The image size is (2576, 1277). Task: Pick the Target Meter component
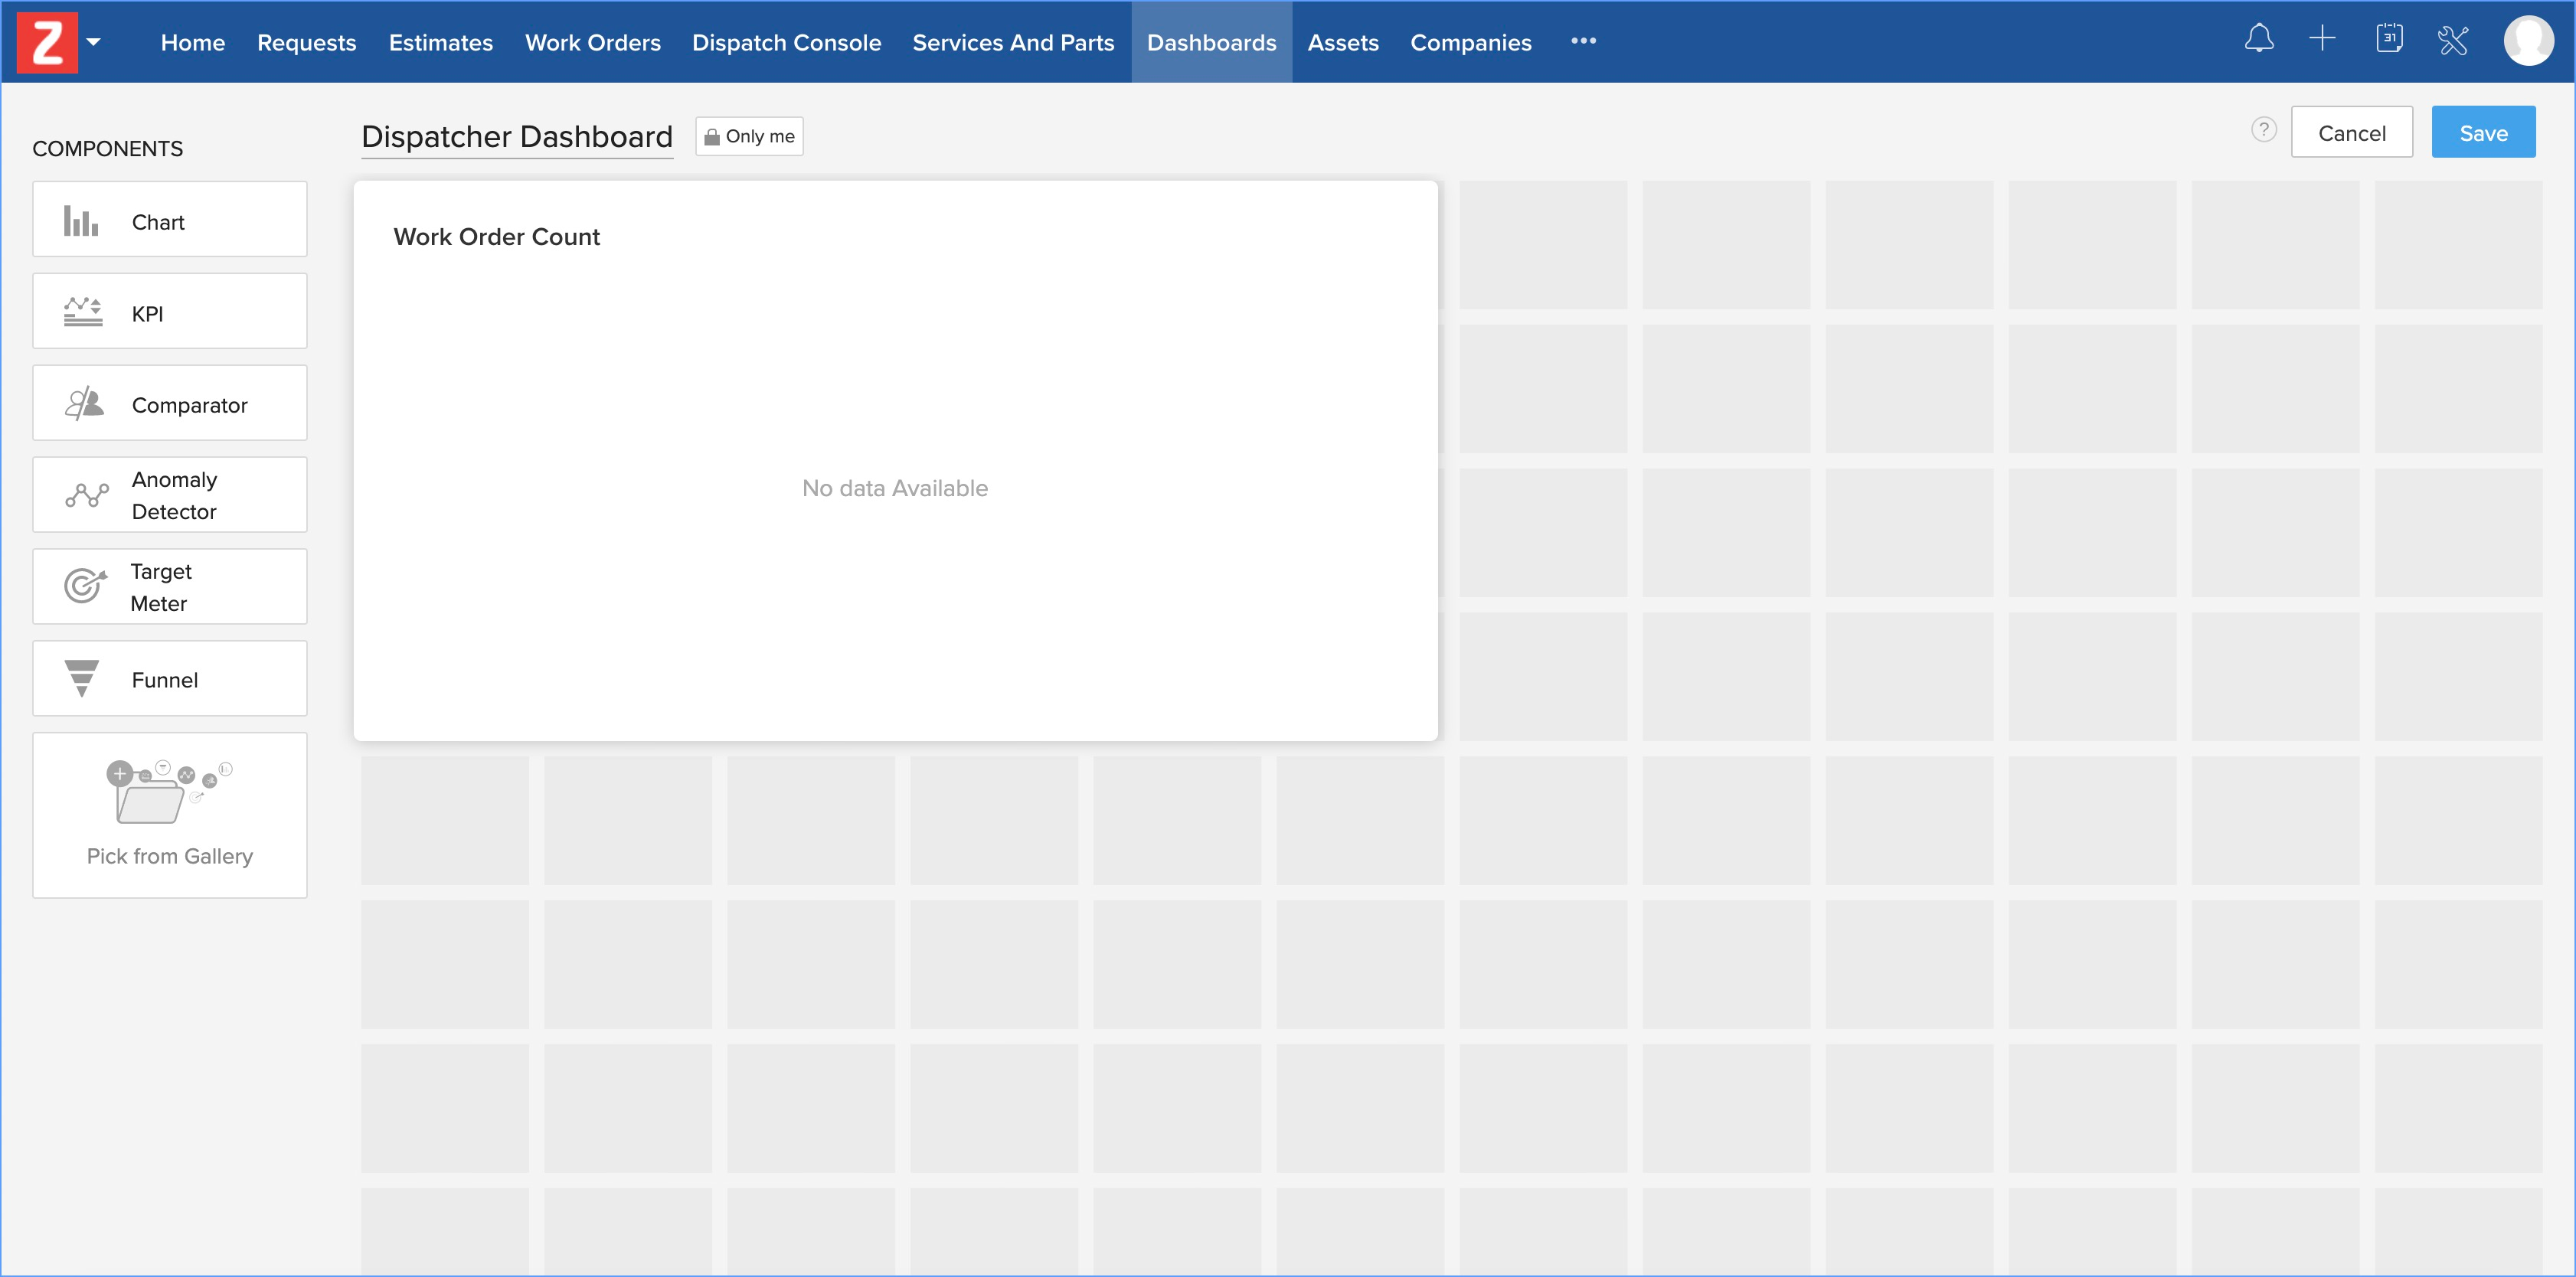pyautogui.click(x=169, y=587)
